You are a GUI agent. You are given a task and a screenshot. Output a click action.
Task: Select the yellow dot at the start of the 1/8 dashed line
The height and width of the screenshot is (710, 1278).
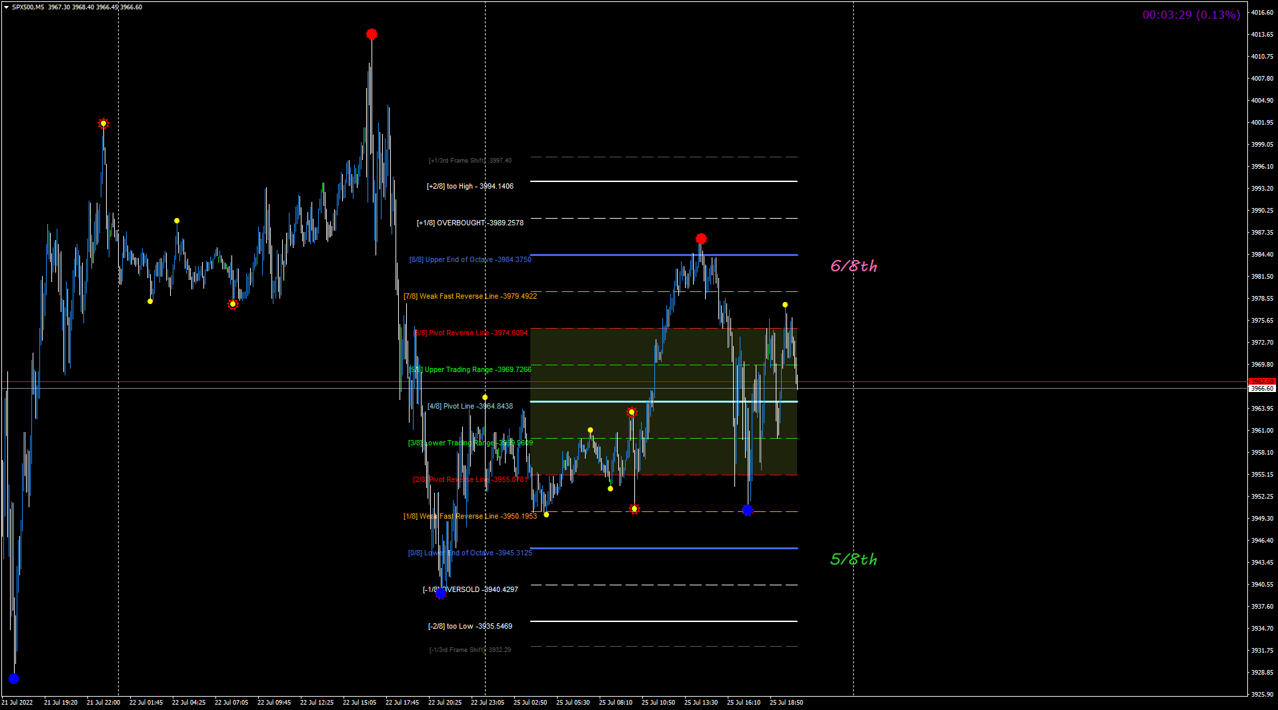546,515
